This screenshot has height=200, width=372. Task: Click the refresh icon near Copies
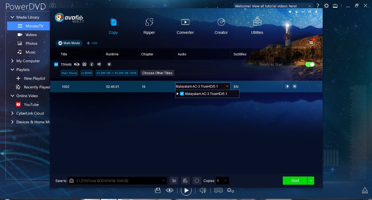(x=196, y=181)
